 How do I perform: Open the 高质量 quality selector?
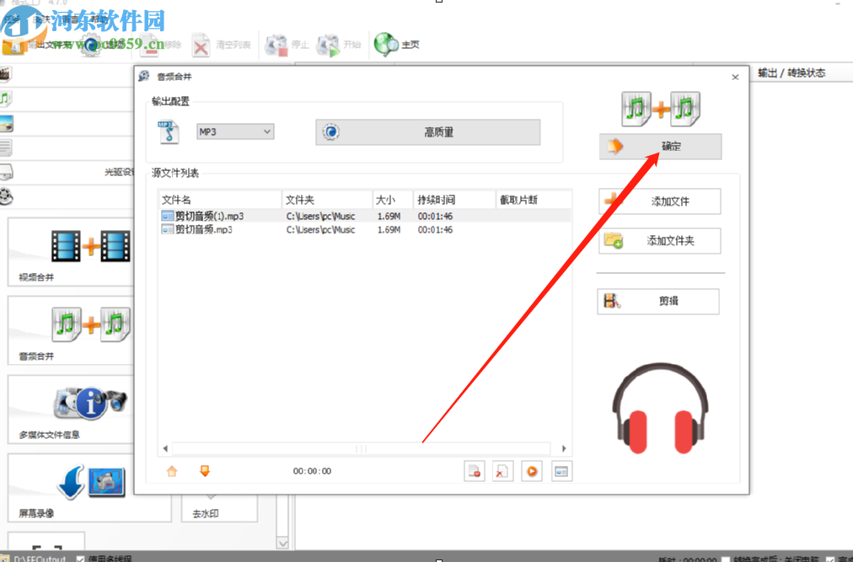(x=427, y=132)
